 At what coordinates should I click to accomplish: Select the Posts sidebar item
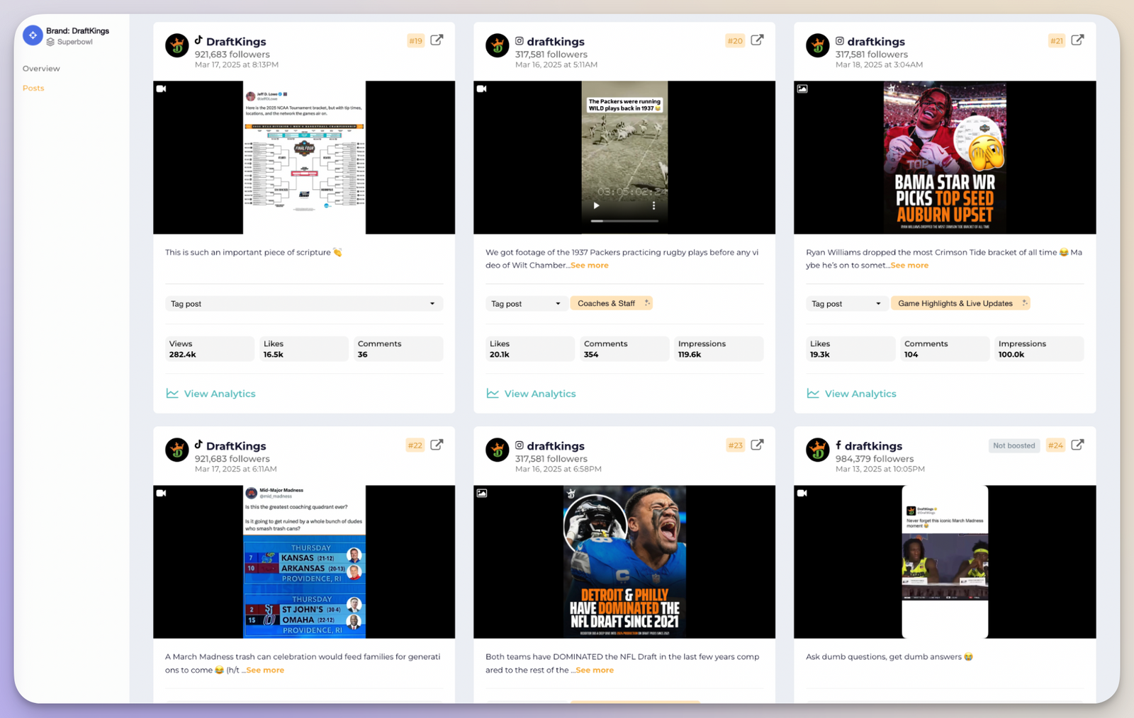(33, 89)
